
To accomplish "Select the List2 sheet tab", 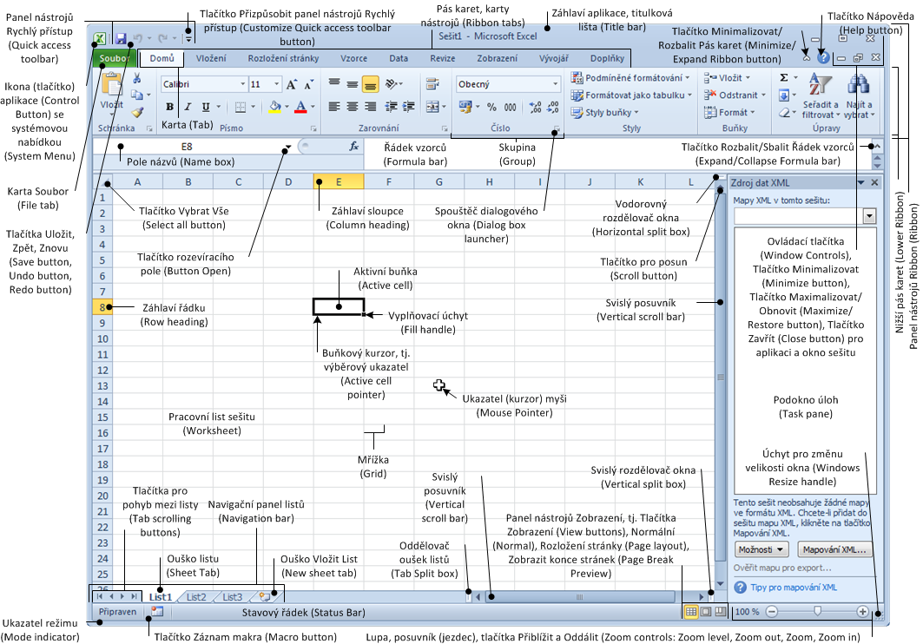I will [x=196, y=597].
